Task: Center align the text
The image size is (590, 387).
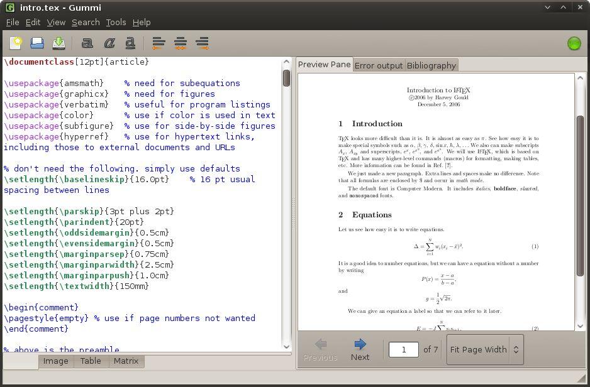Action: click(180, 43)
